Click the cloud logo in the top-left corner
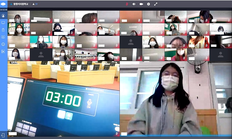Screen dimensions: 232x139 3,4
